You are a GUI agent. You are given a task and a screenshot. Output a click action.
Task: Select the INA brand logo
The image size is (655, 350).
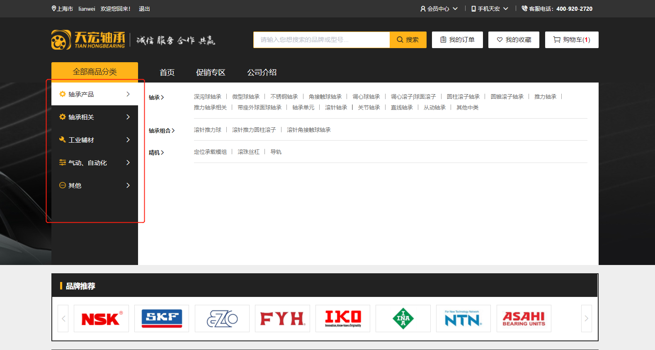click(x=403, y=318)
